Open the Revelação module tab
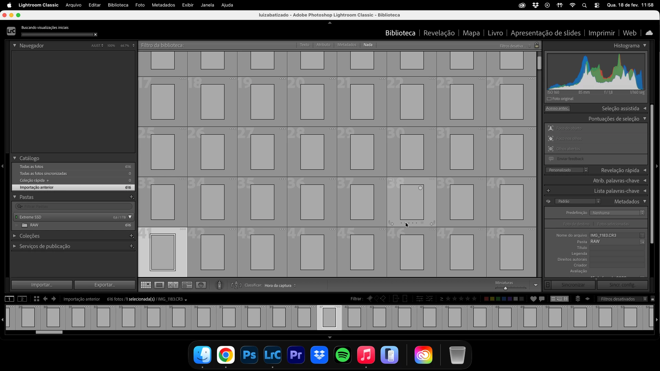Viewport: 660px width, 371px height. [439, 33]
